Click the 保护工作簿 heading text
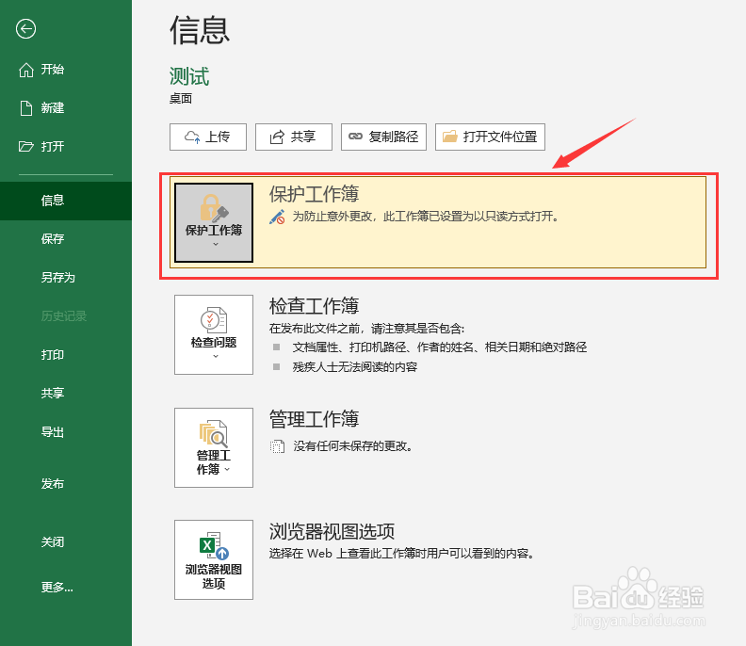746x646 pixels. point(314,194)
